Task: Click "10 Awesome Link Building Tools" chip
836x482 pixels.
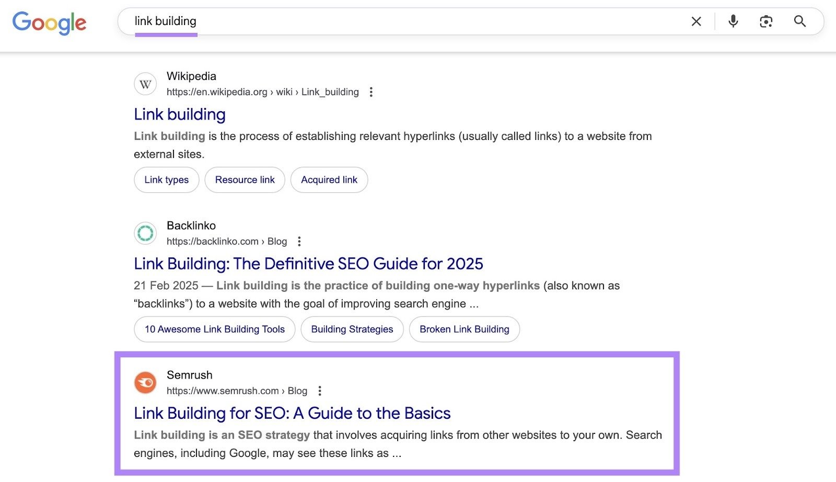Action: tap(214, 329)
